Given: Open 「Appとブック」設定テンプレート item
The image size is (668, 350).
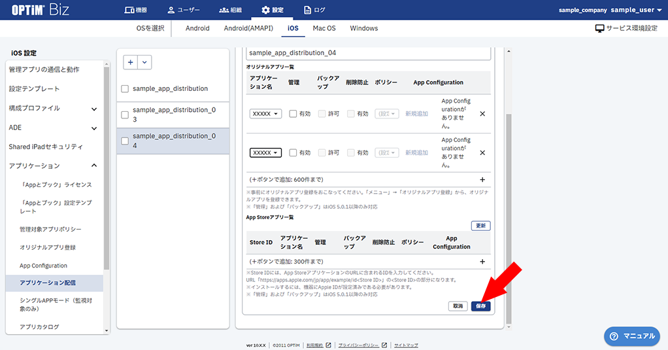Looking at the screenshot, I should [x=56, y=207].
